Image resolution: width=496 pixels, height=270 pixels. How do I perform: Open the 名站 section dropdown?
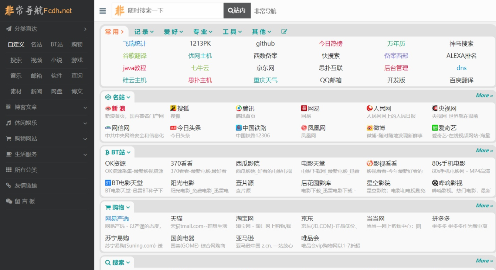[118, 97]
